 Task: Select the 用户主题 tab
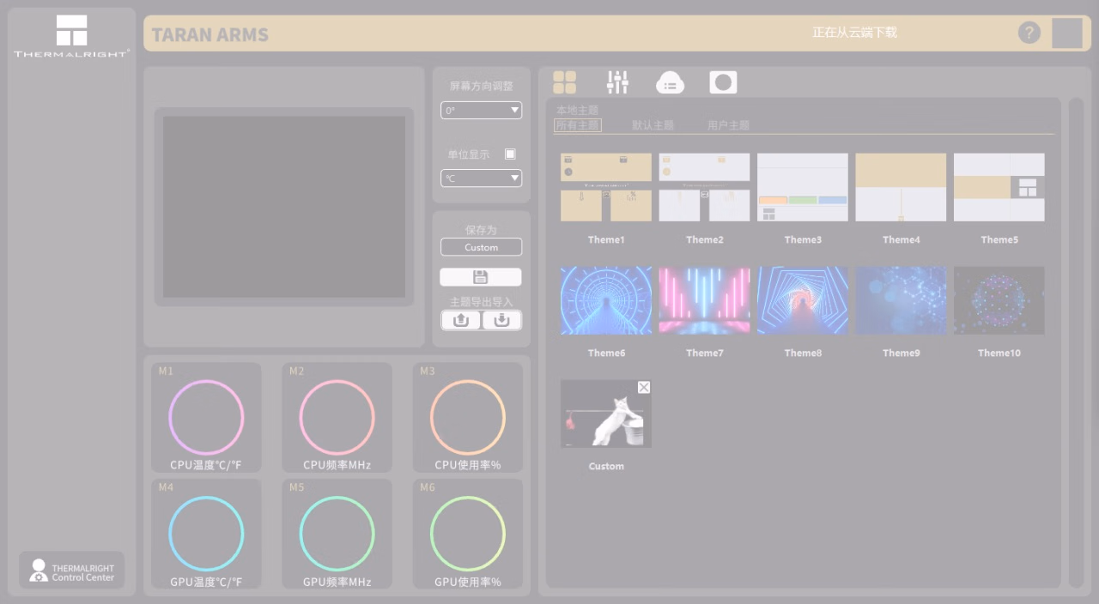(x=729, y=125)
